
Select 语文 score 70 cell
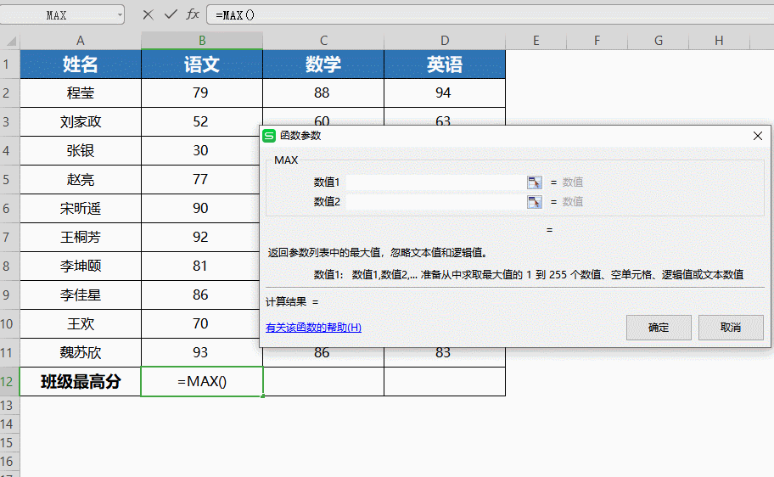pos(202,324)
